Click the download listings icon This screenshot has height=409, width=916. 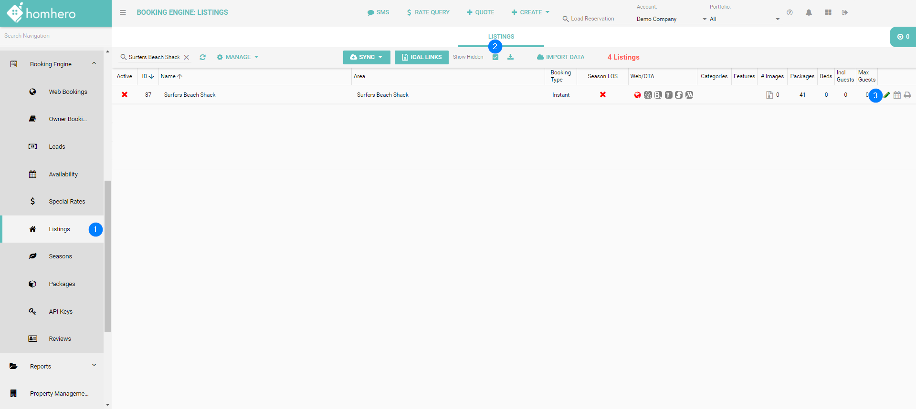click(x=510, y=57)
